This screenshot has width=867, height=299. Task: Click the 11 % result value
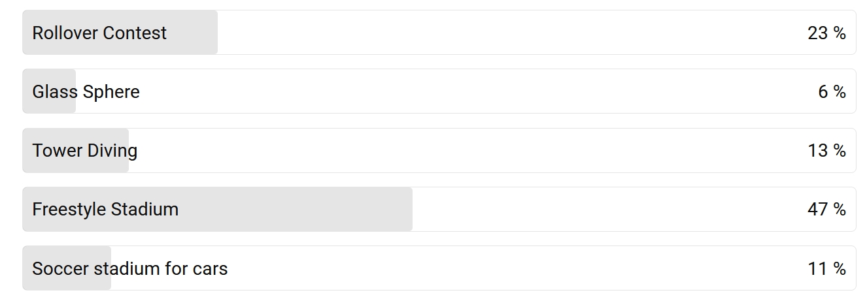click(x=826, y=268)
